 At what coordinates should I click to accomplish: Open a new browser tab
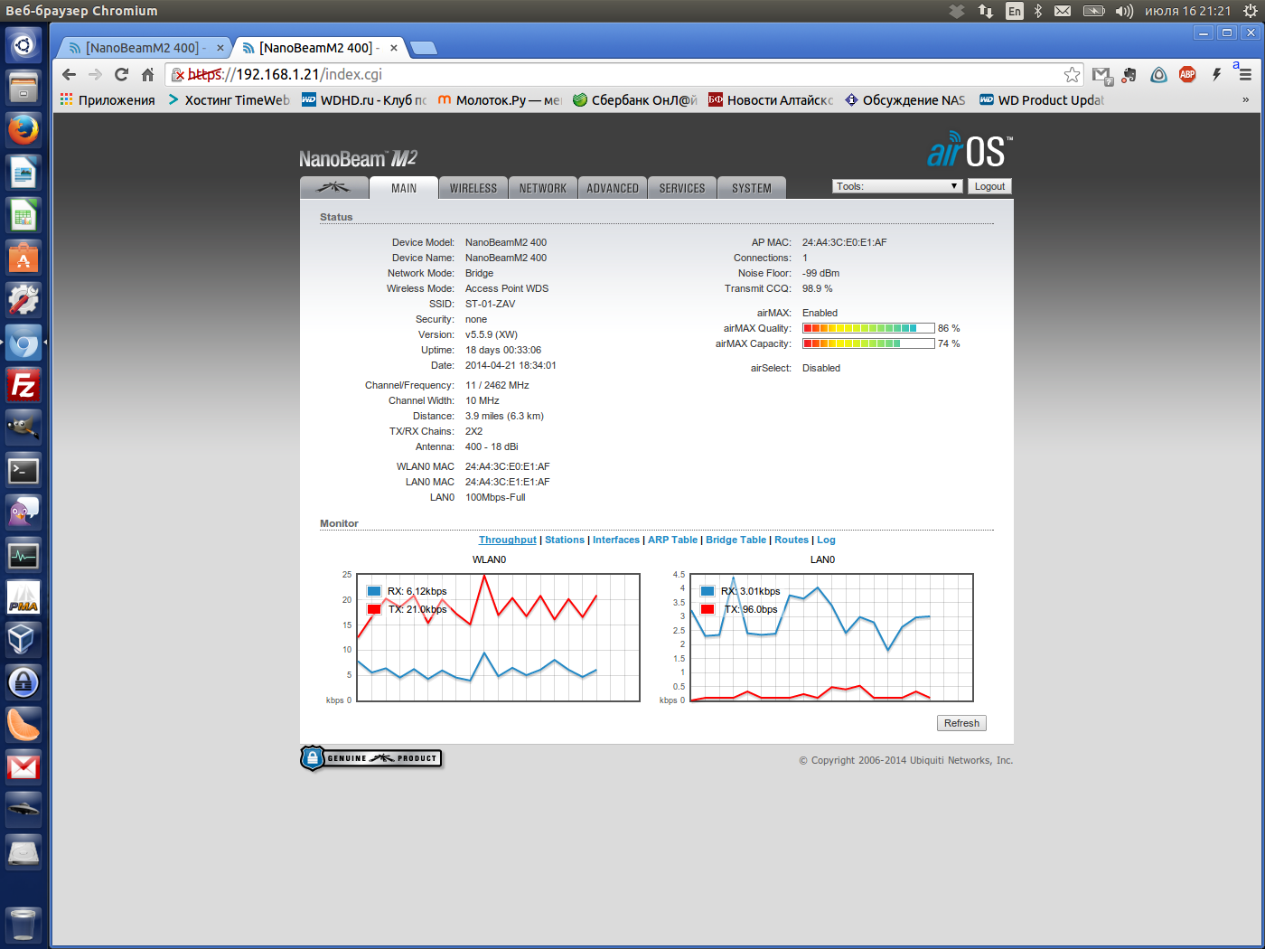click(423, 48)
